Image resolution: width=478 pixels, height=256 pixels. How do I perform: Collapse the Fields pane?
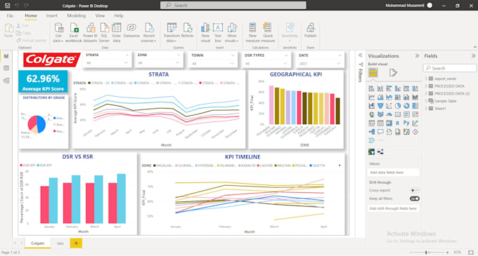point(473,56)
